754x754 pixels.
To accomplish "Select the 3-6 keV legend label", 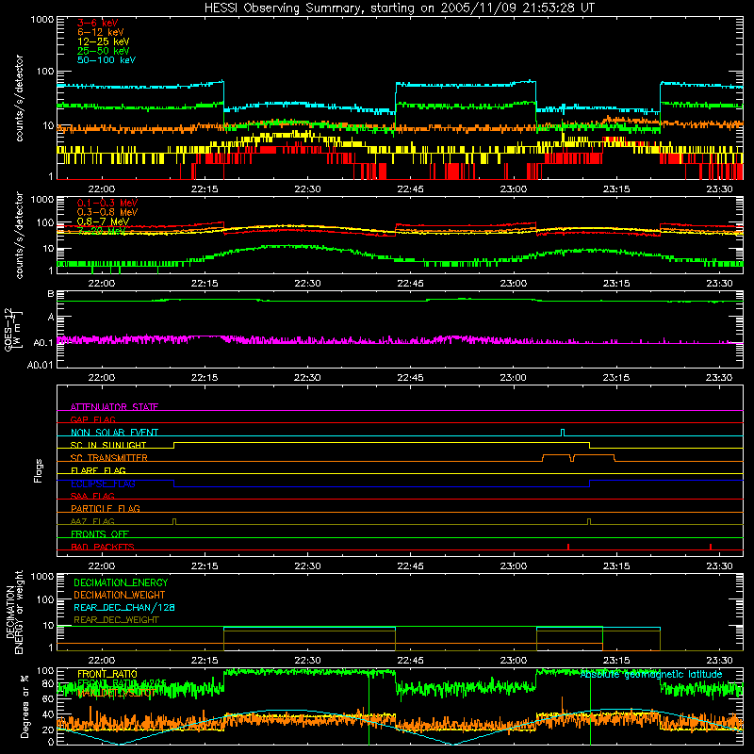I will 98,23.
